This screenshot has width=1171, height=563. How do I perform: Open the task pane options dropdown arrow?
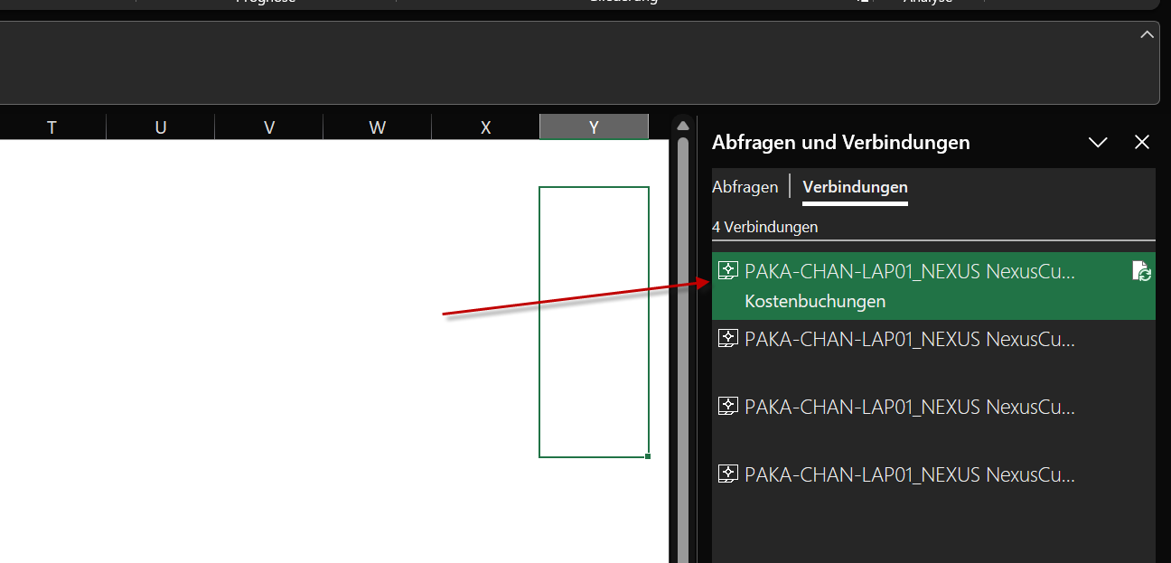[x=1098, y=142]
